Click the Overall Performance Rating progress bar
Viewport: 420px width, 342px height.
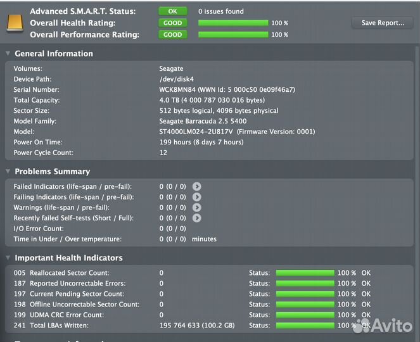[x=233, y=35]
